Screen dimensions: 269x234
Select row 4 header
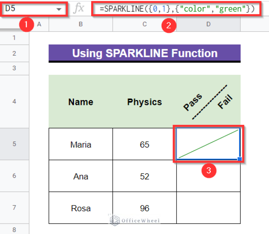(x=14, y=101)
